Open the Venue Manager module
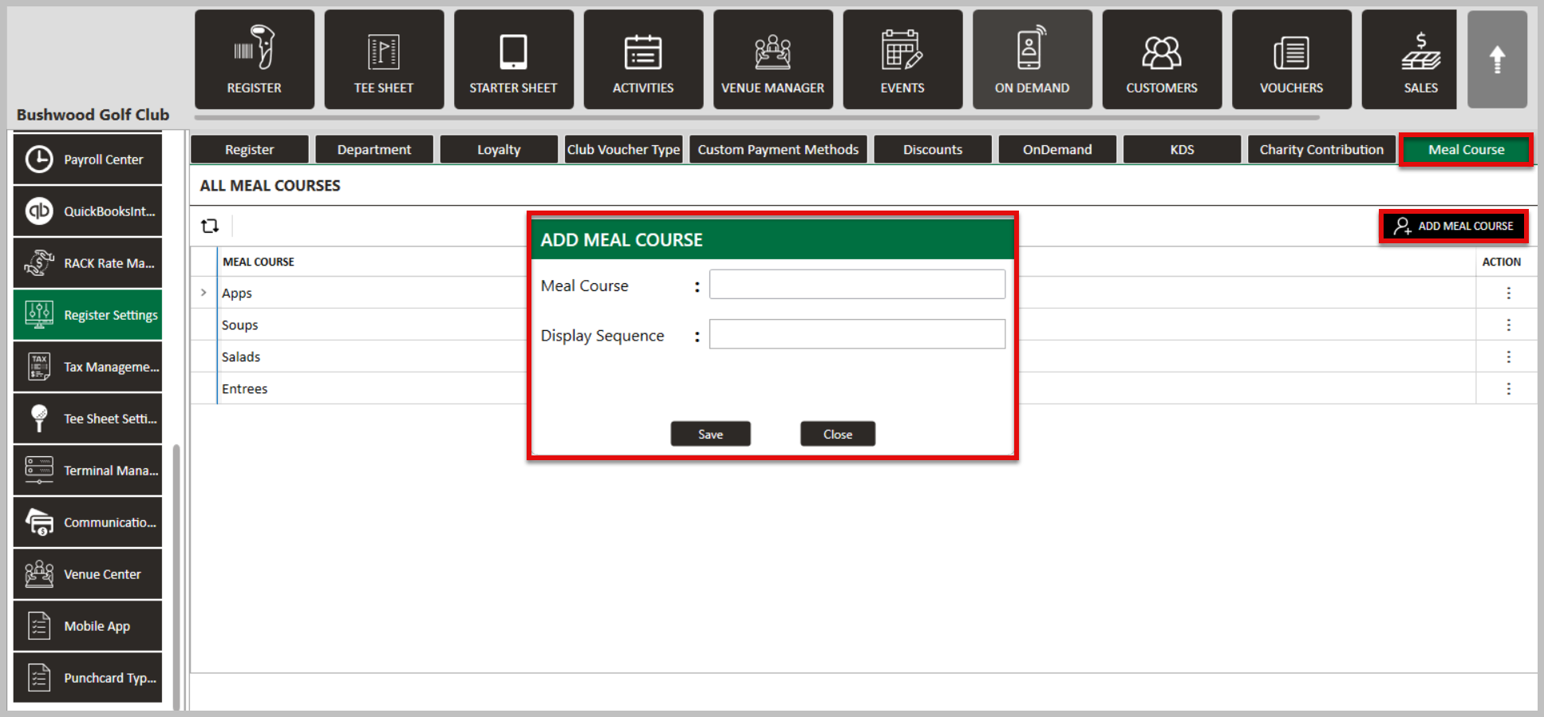This screenshot has width=1544, height=717. 772,60
